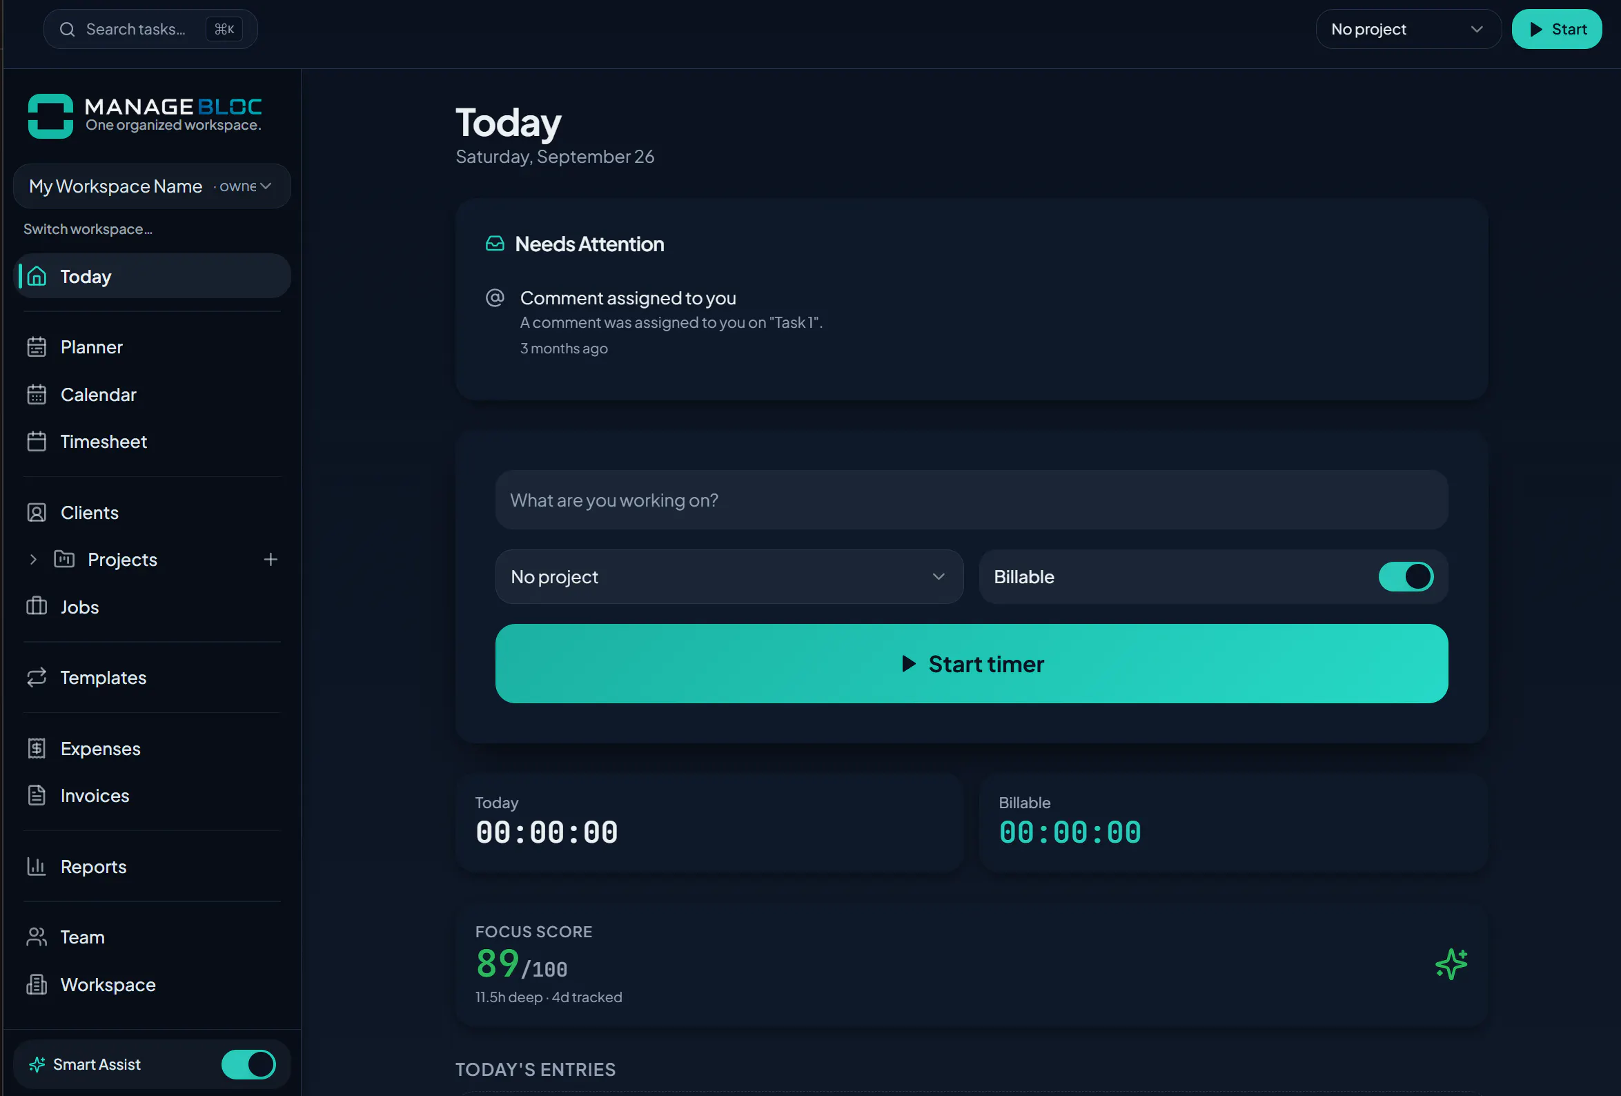Open Planner in the sidebar

click(x=152, y=347)
